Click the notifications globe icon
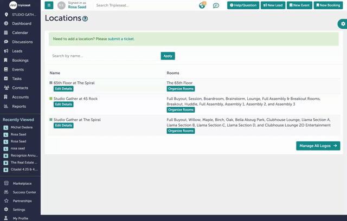 point(202,5)
